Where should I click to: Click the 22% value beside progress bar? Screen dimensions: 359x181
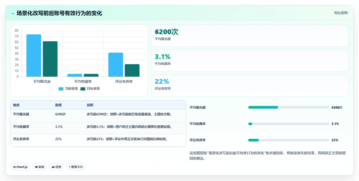tap(335, 140)
